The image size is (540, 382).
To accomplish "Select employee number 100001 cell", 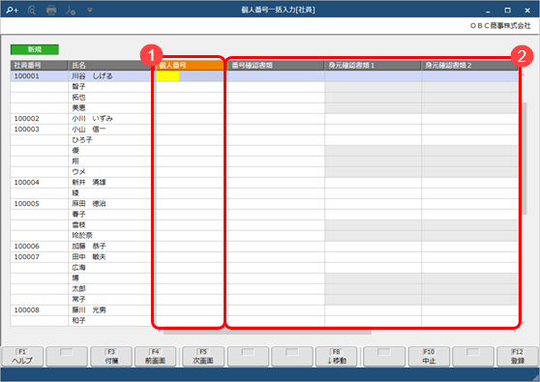I will [39, 76].
